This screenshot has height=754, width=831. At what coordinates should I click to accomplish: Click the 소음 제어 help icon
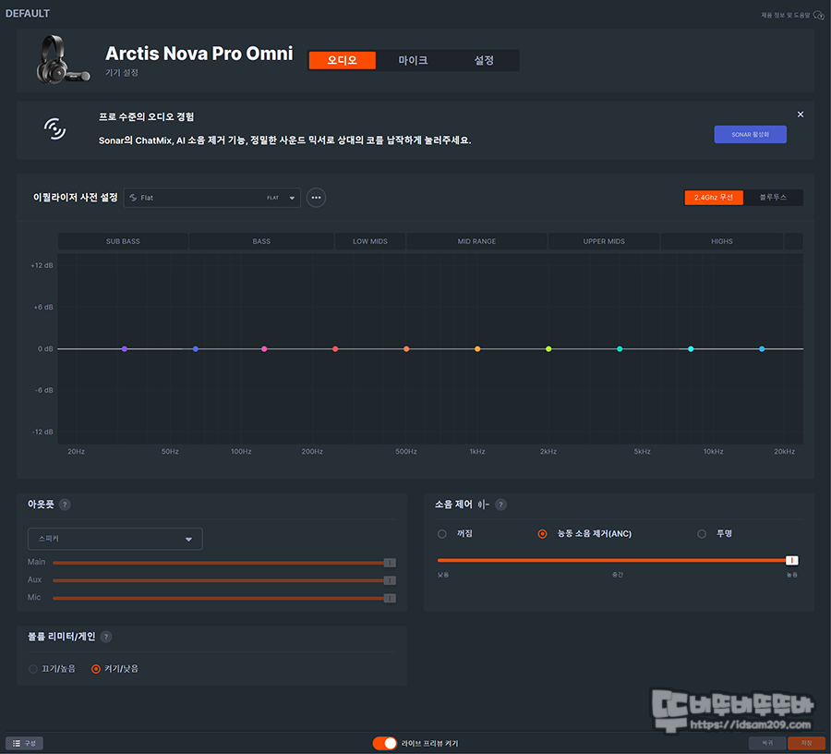pyautogui.click(x=500, y=505)
